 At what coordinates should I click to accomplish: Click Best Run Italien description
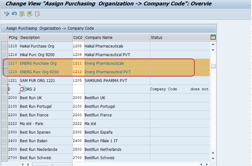33,141
